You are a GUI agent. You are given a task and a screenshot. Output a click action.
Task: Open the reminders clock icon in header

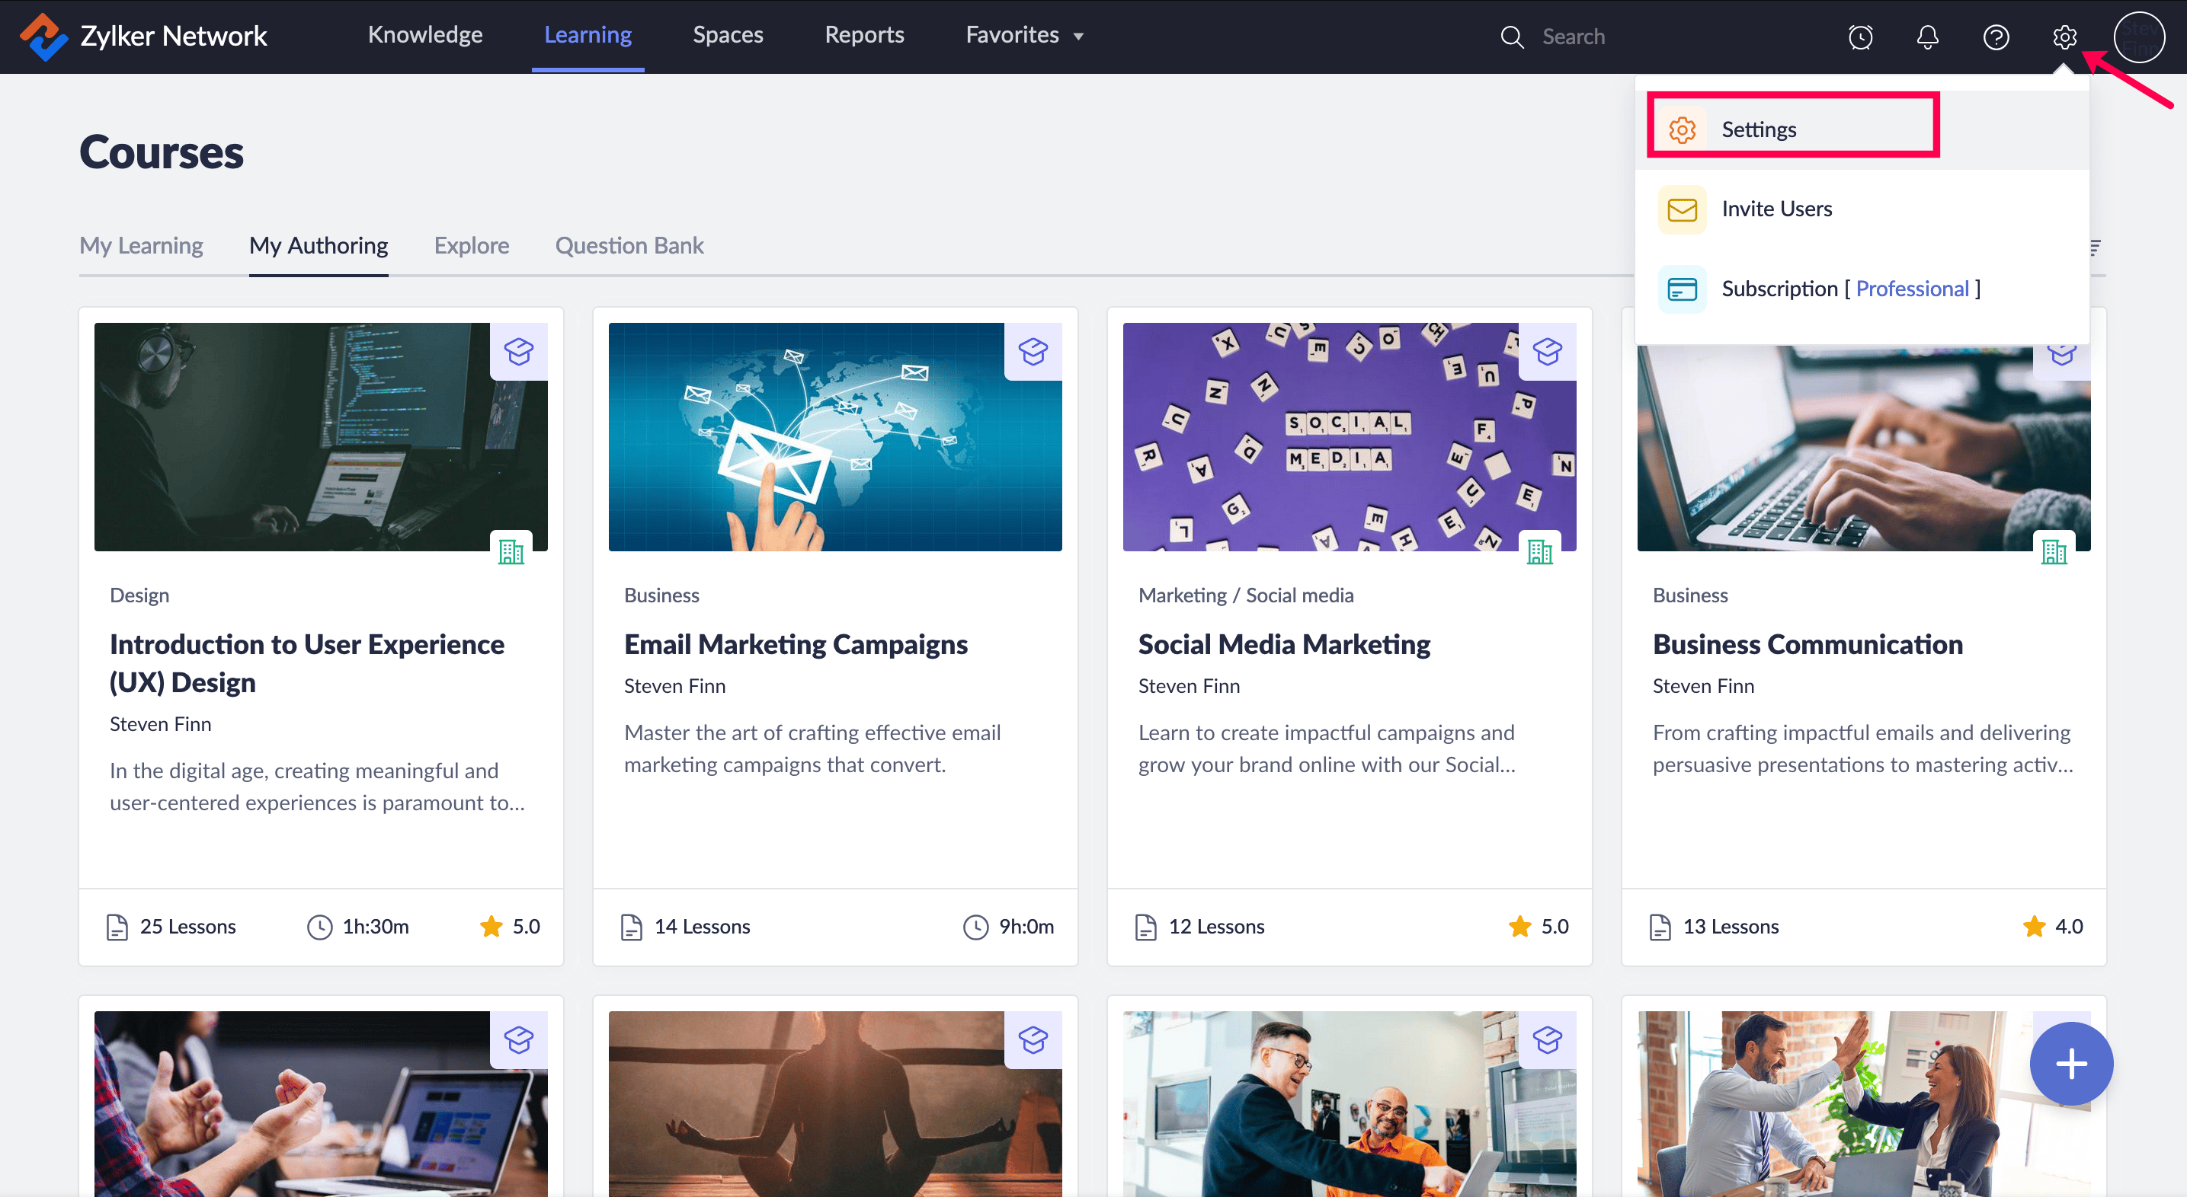[1860, 37]
